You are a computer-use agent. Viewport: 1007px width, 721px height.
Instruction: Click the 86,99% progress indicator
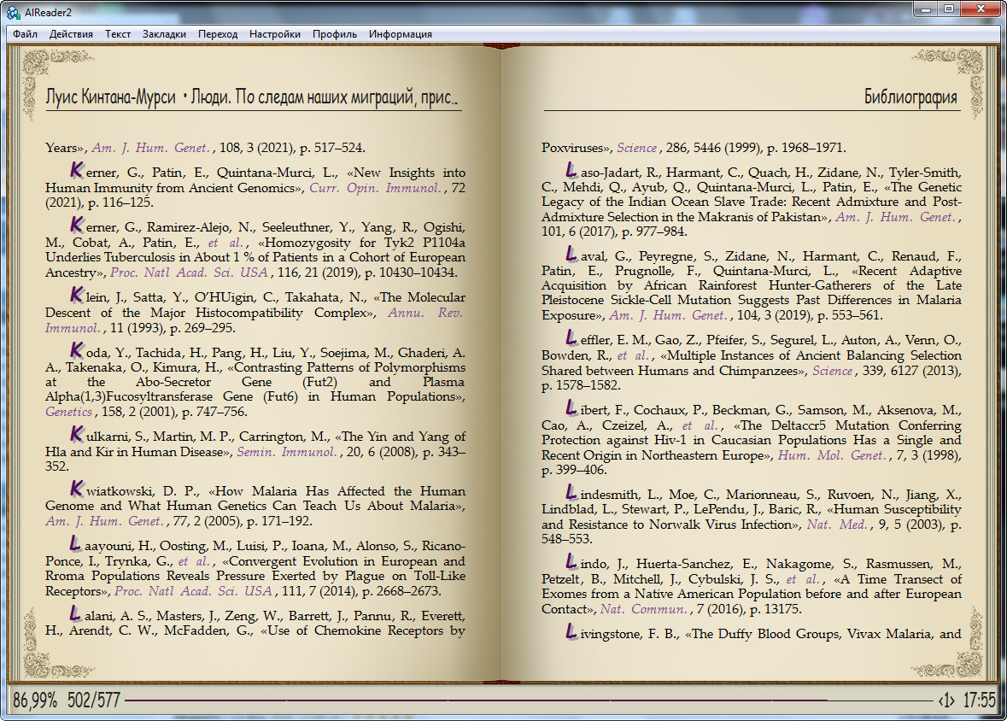click(35, 701)
